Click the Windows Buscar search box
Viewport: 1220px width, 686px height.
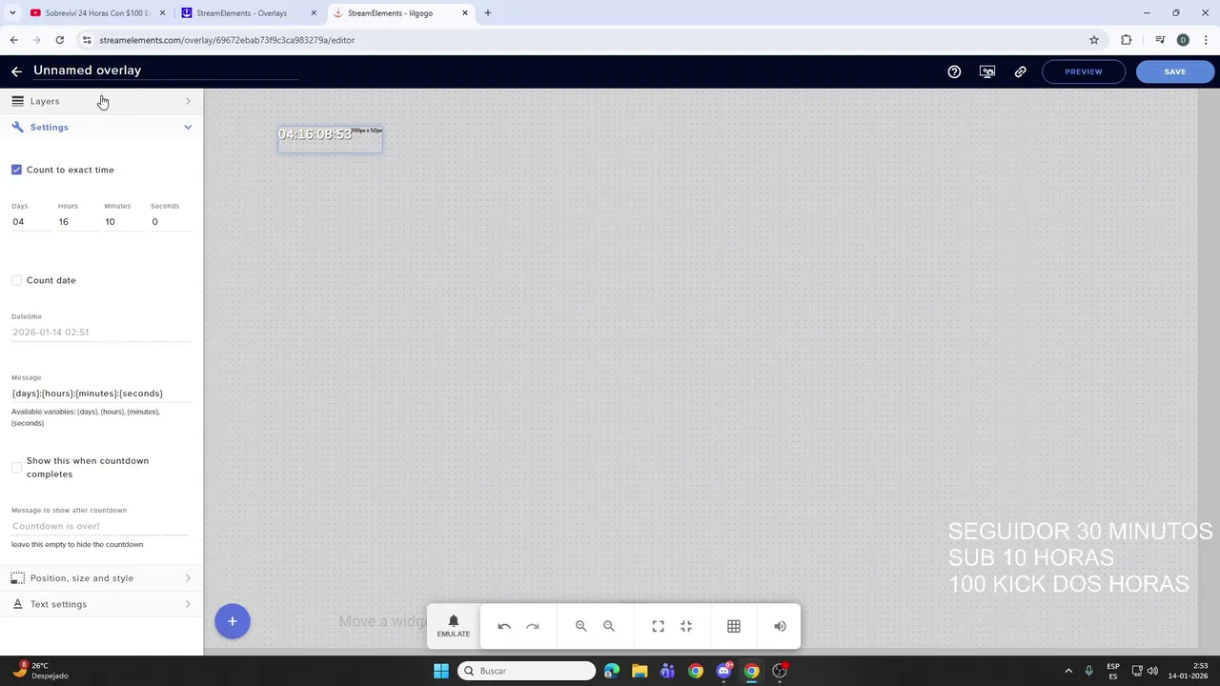click(526, 671)
